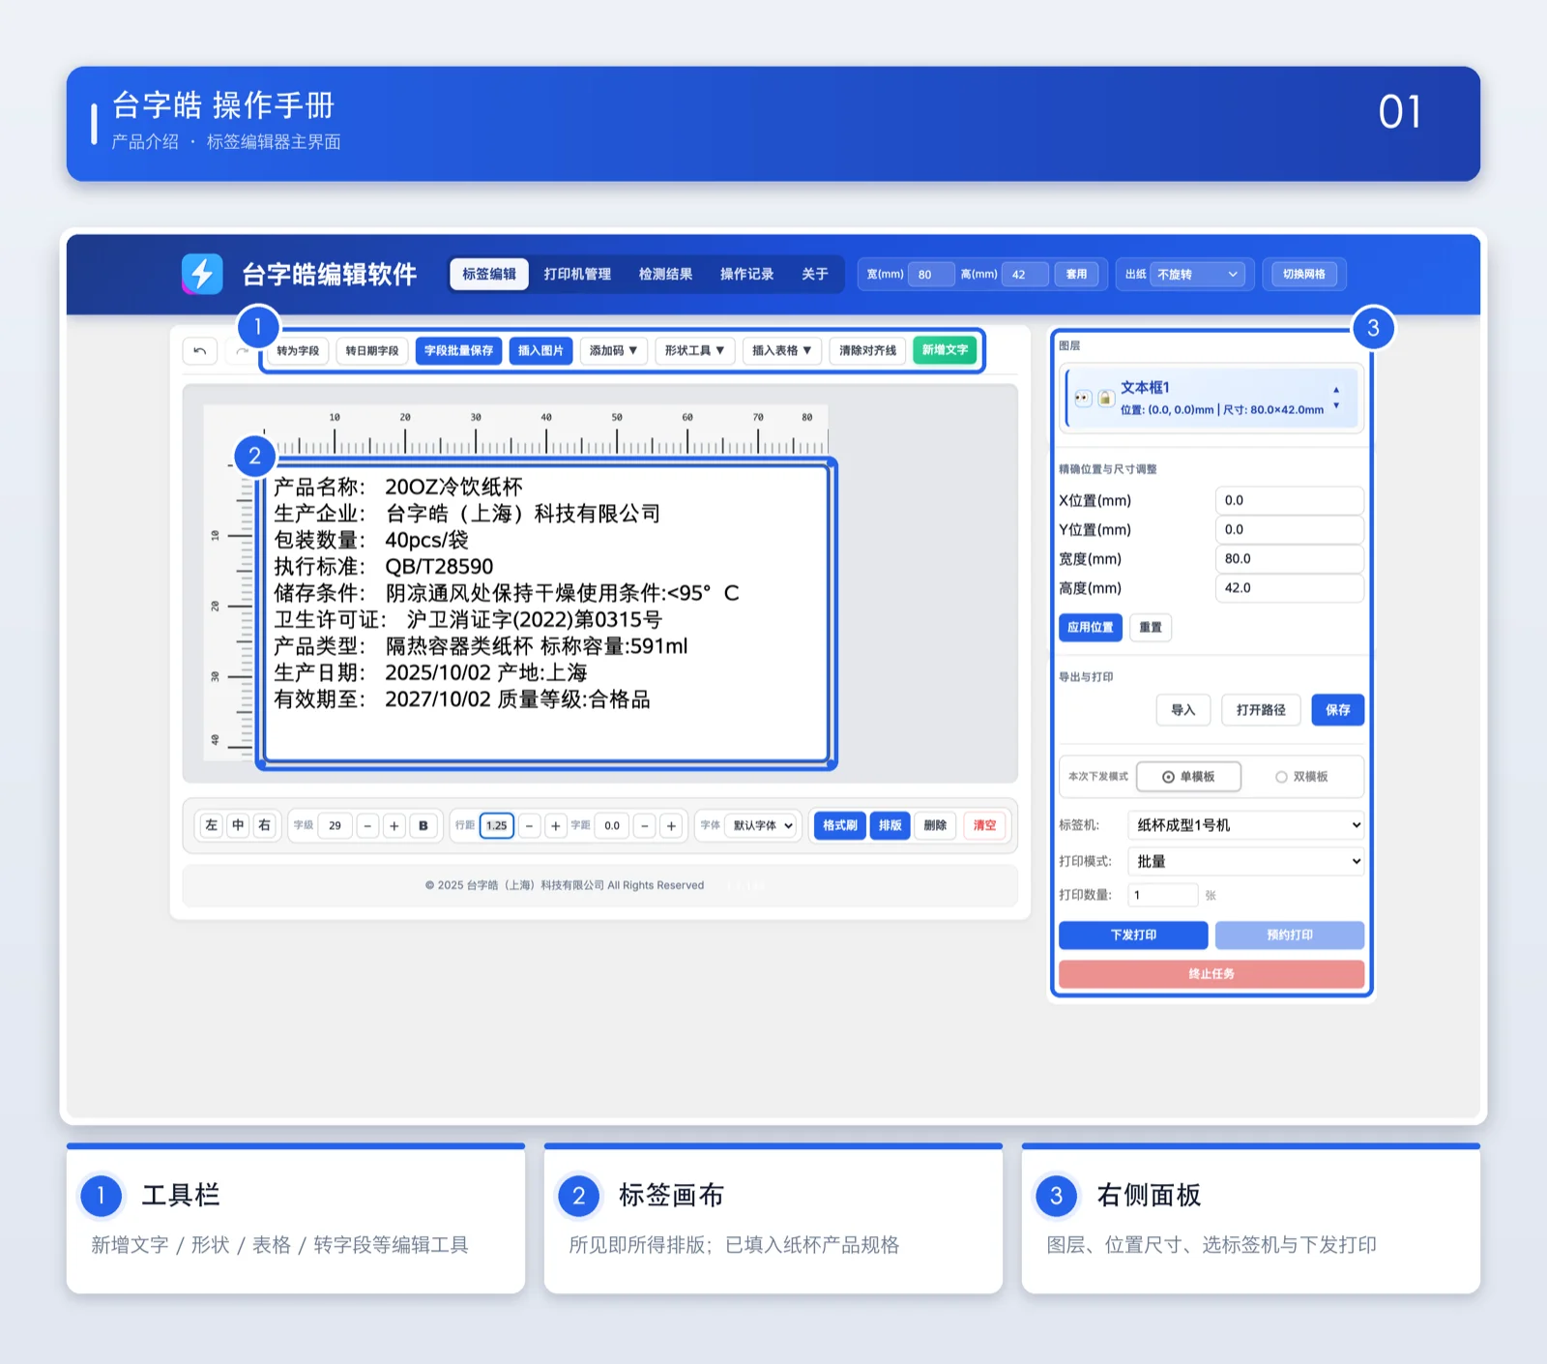The width and height of the screenshot is (1547, 1364).
Task: Move 文本框1 layer down with ▼ arrow
Action: click(1336, 406)
